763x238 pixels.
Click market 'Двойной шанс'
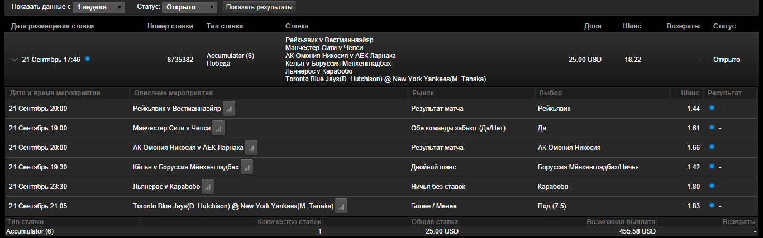(433, 167)
